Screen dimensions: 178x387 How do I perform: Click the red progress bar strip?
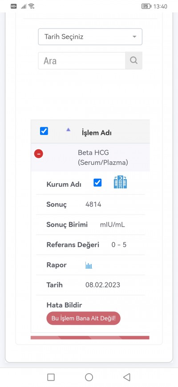pos(90,337)
